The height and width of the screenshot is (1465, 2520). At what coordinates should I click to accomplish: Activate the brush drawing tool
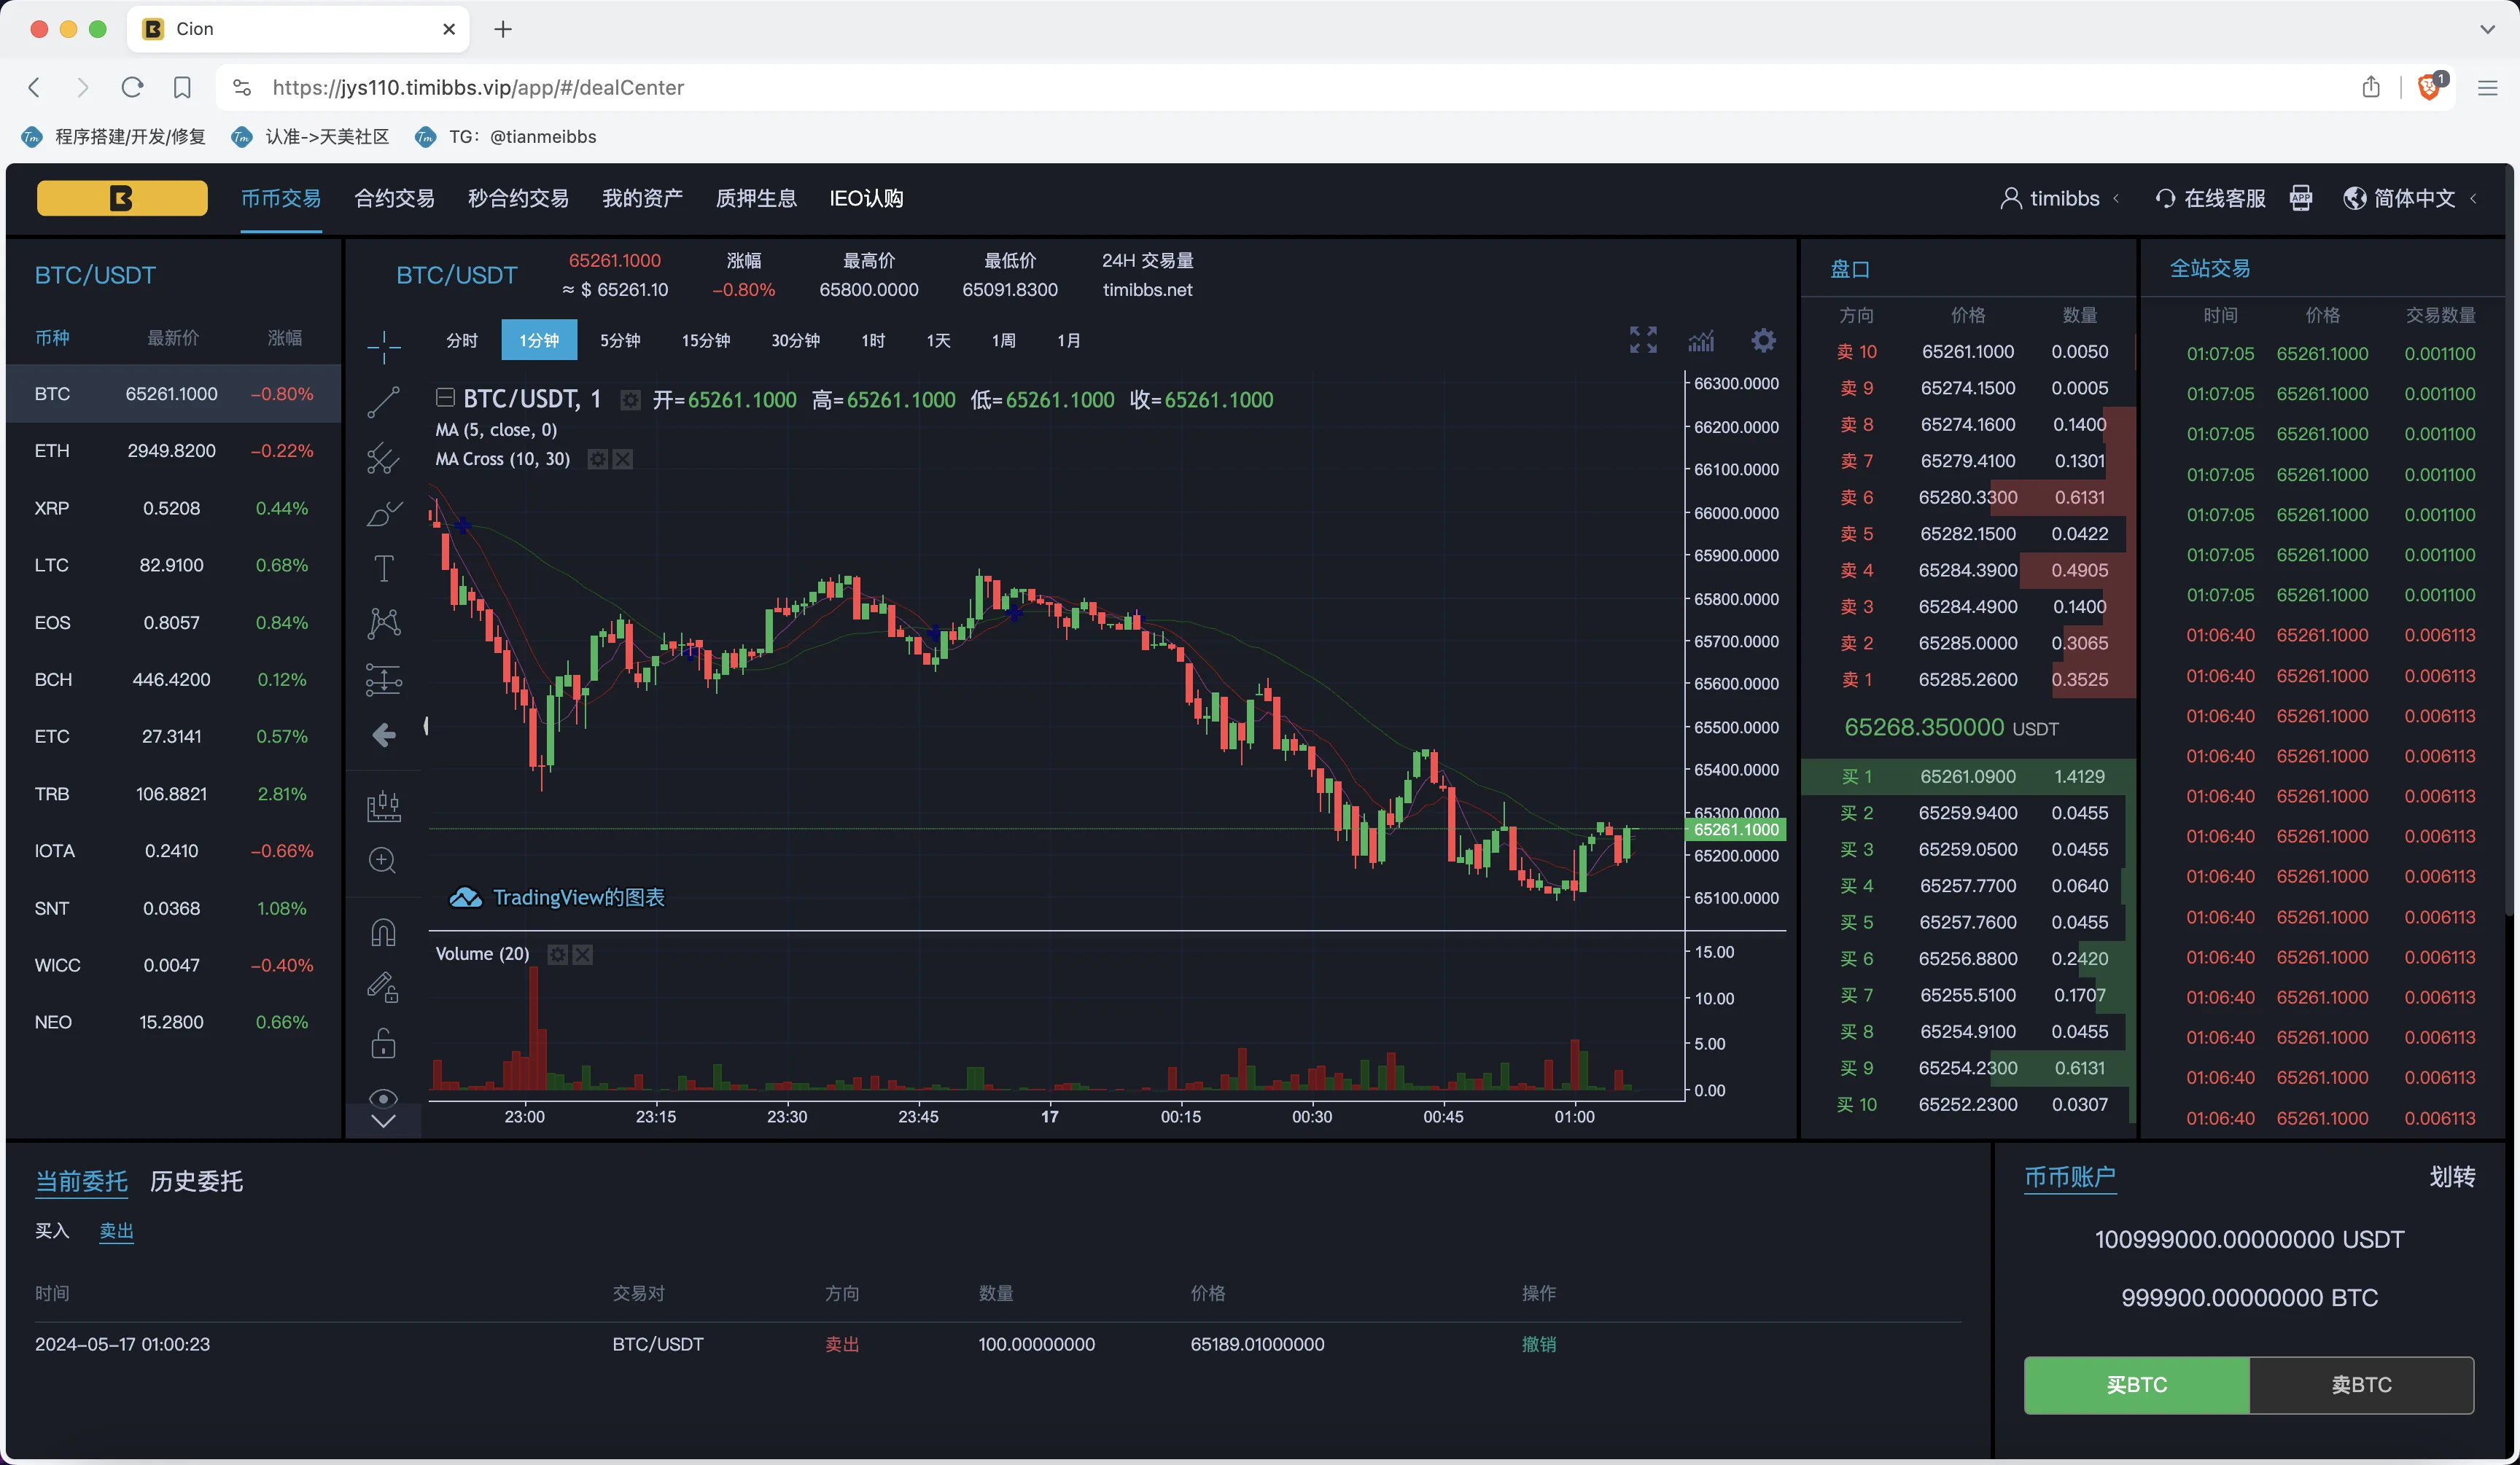click(383, 514)
